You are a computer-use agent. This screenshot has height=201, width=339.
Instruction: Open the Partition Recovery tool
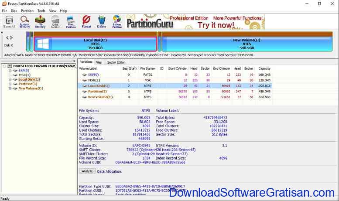[x=24, y=22]
